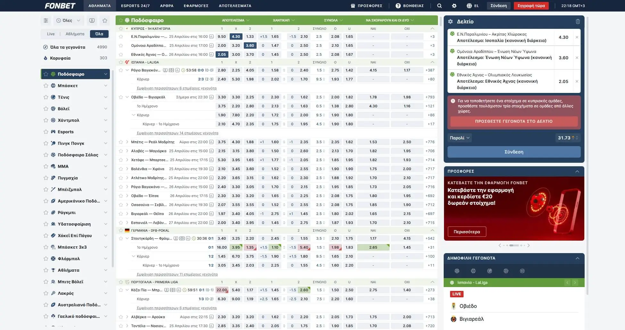Viewport: 625px width, 330px height.
Task: Expand the Αλαβές — Μαγιόρκα match row
Action: click(x=127, y=151)
